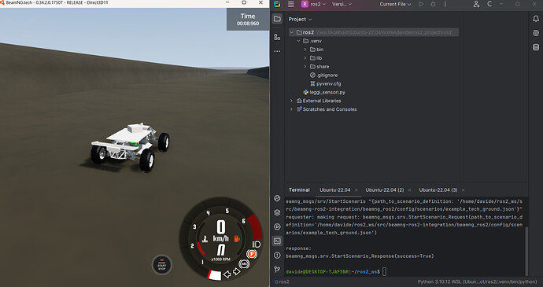Open the Project tool window folder icon
Viewport: 543px width, 287px height.
[277, 19]
